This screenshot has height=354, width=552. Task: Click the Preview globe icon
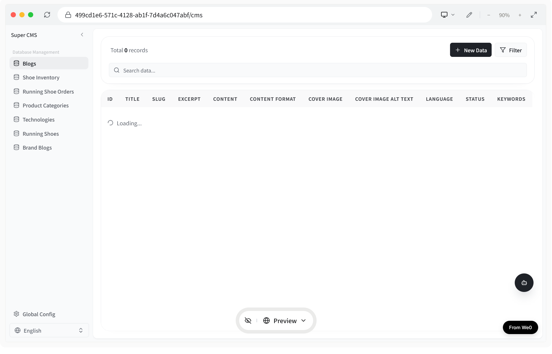(266, 321)
